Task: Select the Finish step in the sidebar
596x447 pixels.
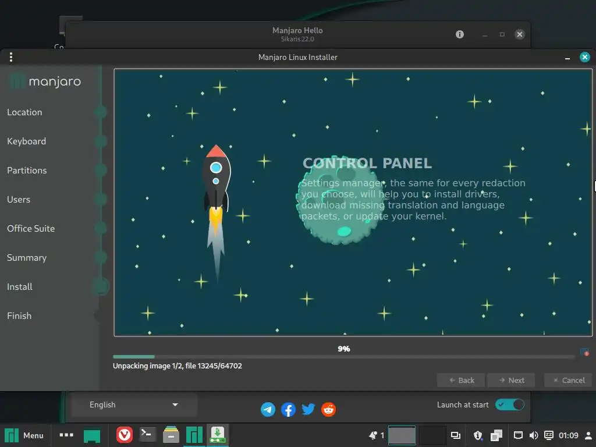Action: click(19, 316)
